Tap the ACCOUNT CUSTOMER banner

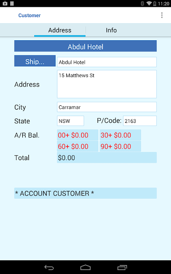(85, 193)
